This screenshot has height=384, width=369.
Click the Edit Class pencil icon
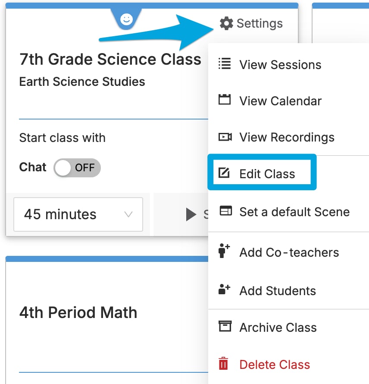pyautogui.click(x=224, y=173)
